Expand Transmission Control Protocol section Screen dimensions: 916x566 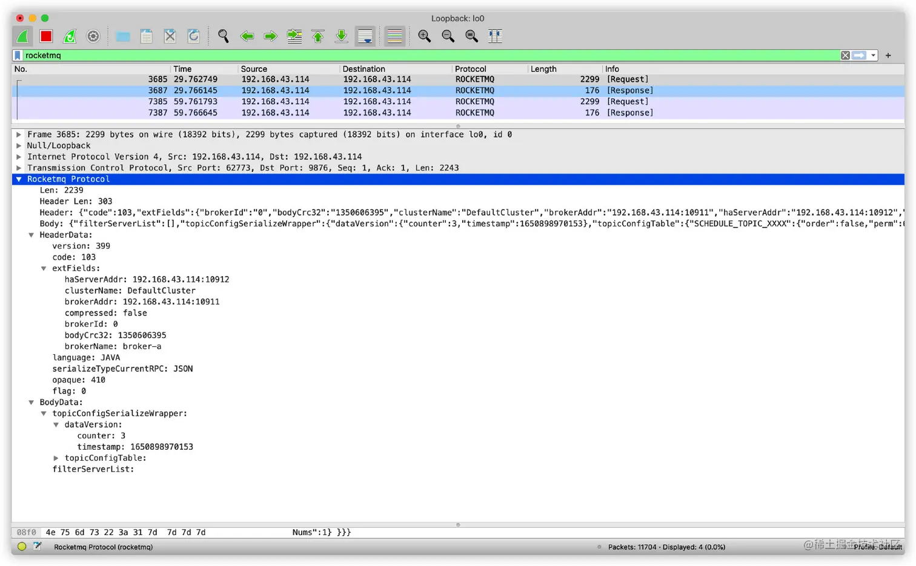tap(19, 168)
